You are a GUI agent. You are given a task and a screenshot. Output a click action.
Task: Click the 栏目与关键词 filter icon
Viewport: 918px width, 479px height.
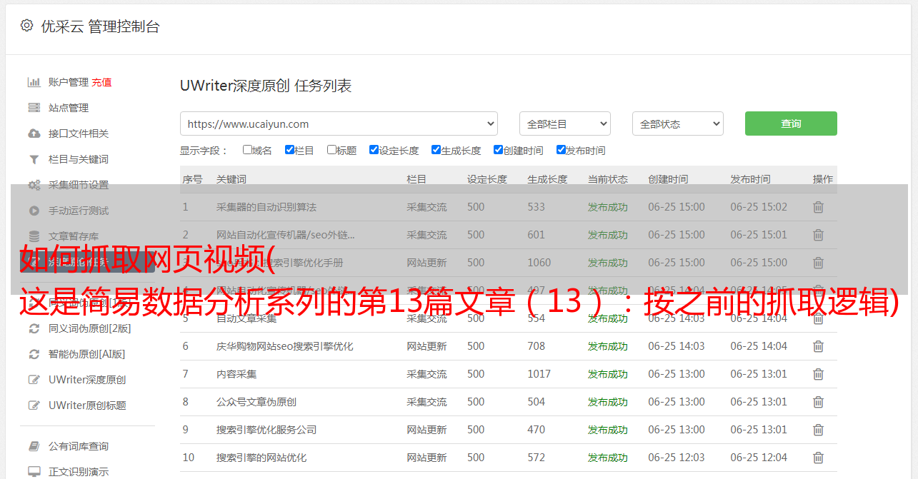(x=34, y=159)
